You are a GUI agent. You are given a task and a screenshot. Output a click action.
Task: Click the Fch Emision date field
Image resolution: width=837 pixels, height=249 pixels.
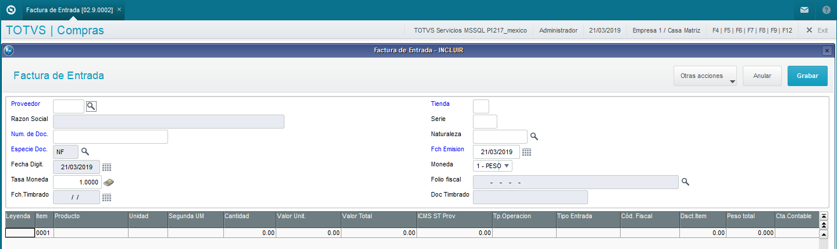(497, 152)
